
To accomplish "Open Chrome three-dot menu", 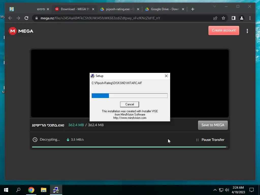I will 250,18.
